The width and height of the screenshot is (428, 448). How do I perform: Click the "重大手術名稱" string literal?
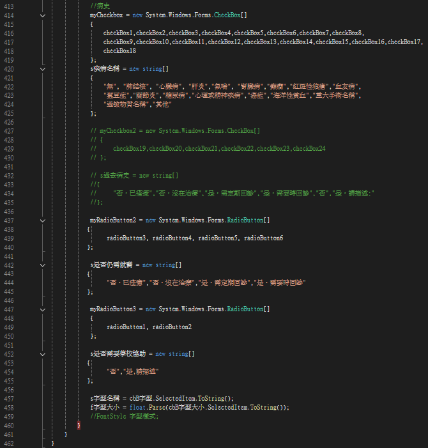(335, 95)
